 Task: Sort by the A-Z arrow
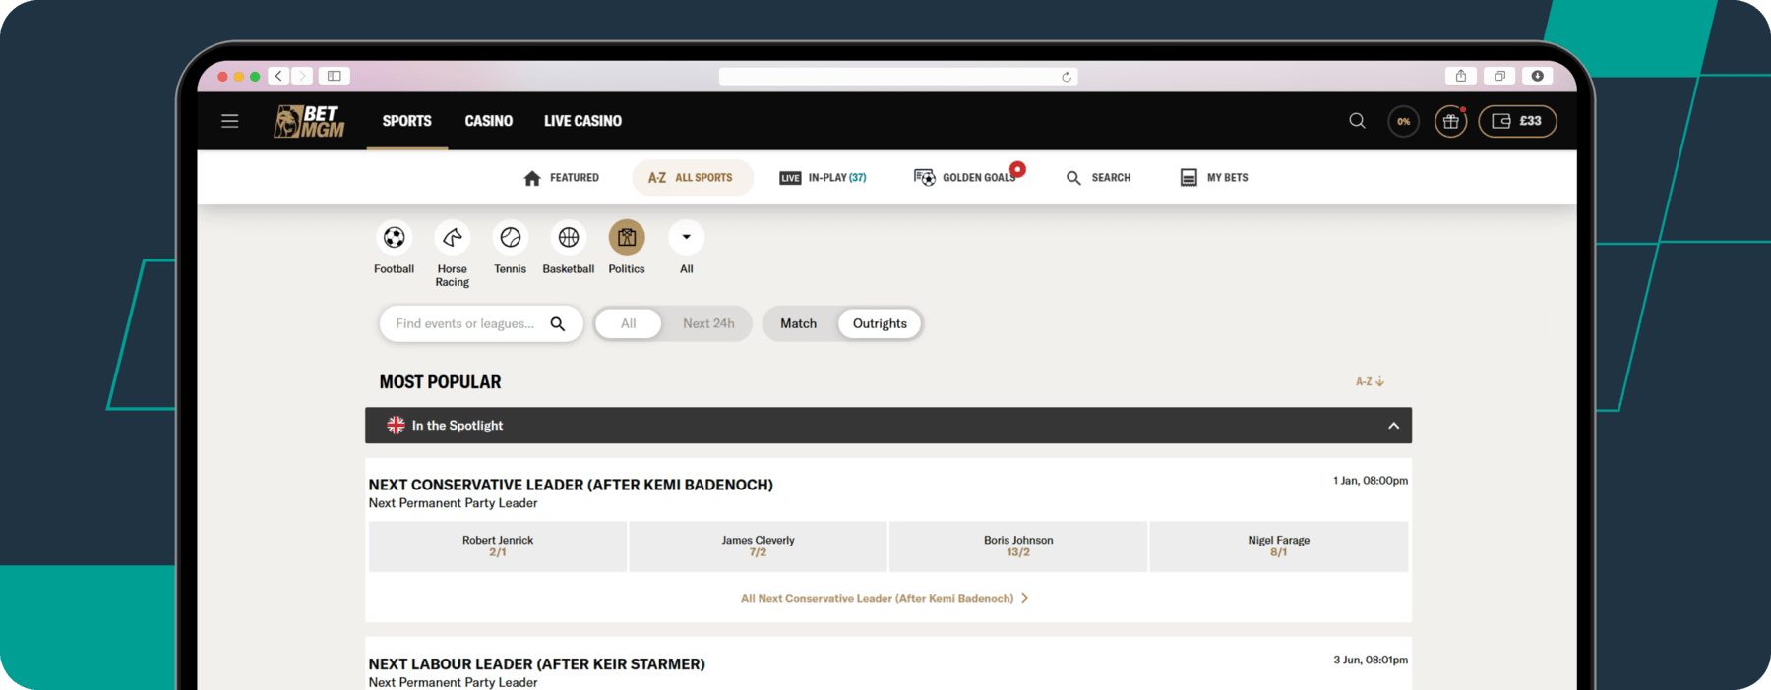tap(1370, 381)
